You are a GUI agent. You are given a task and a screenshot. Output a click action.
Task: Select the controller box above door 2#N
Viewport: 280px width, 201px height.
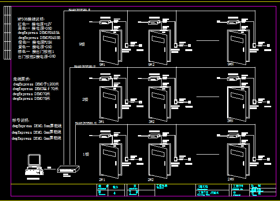click(233, 136)
